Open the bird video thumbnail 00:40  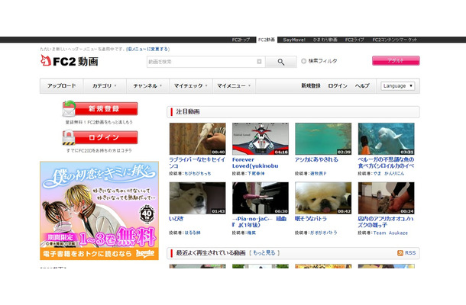tap(197, 139)
